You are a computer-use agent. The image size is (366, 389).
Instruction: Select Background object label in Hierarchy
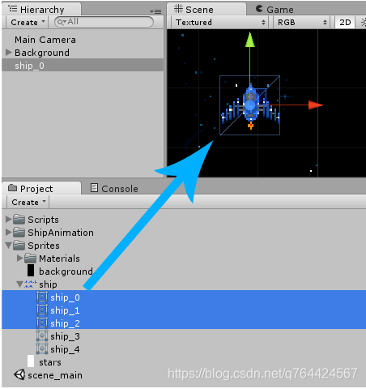point(42,53)
